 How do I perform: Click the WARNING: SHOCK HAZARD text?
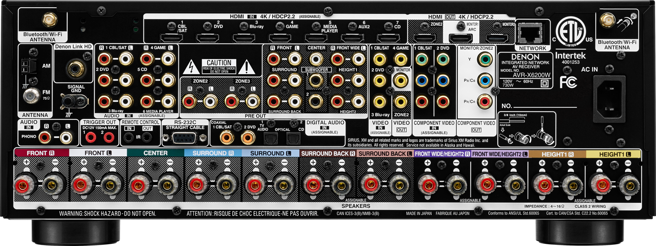pos(108,214)
